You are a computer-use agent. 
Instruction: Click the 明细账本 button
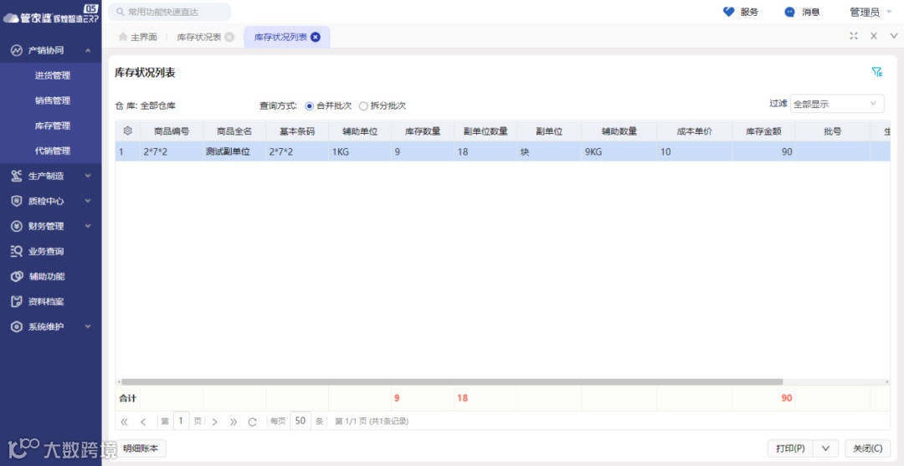tap(141, 448)
